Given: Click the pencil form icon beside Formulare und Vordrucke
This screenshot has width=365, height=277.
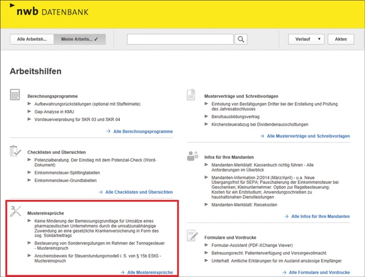Looking at the screenshot, I should click(x=192, y=235).
